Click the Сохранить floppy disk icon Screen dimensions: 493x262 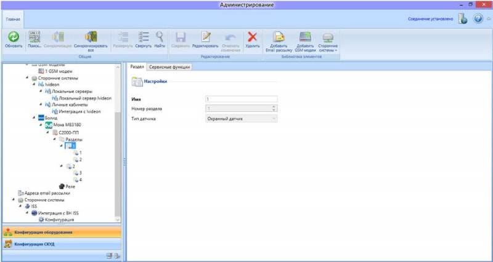tap(181, 37)
